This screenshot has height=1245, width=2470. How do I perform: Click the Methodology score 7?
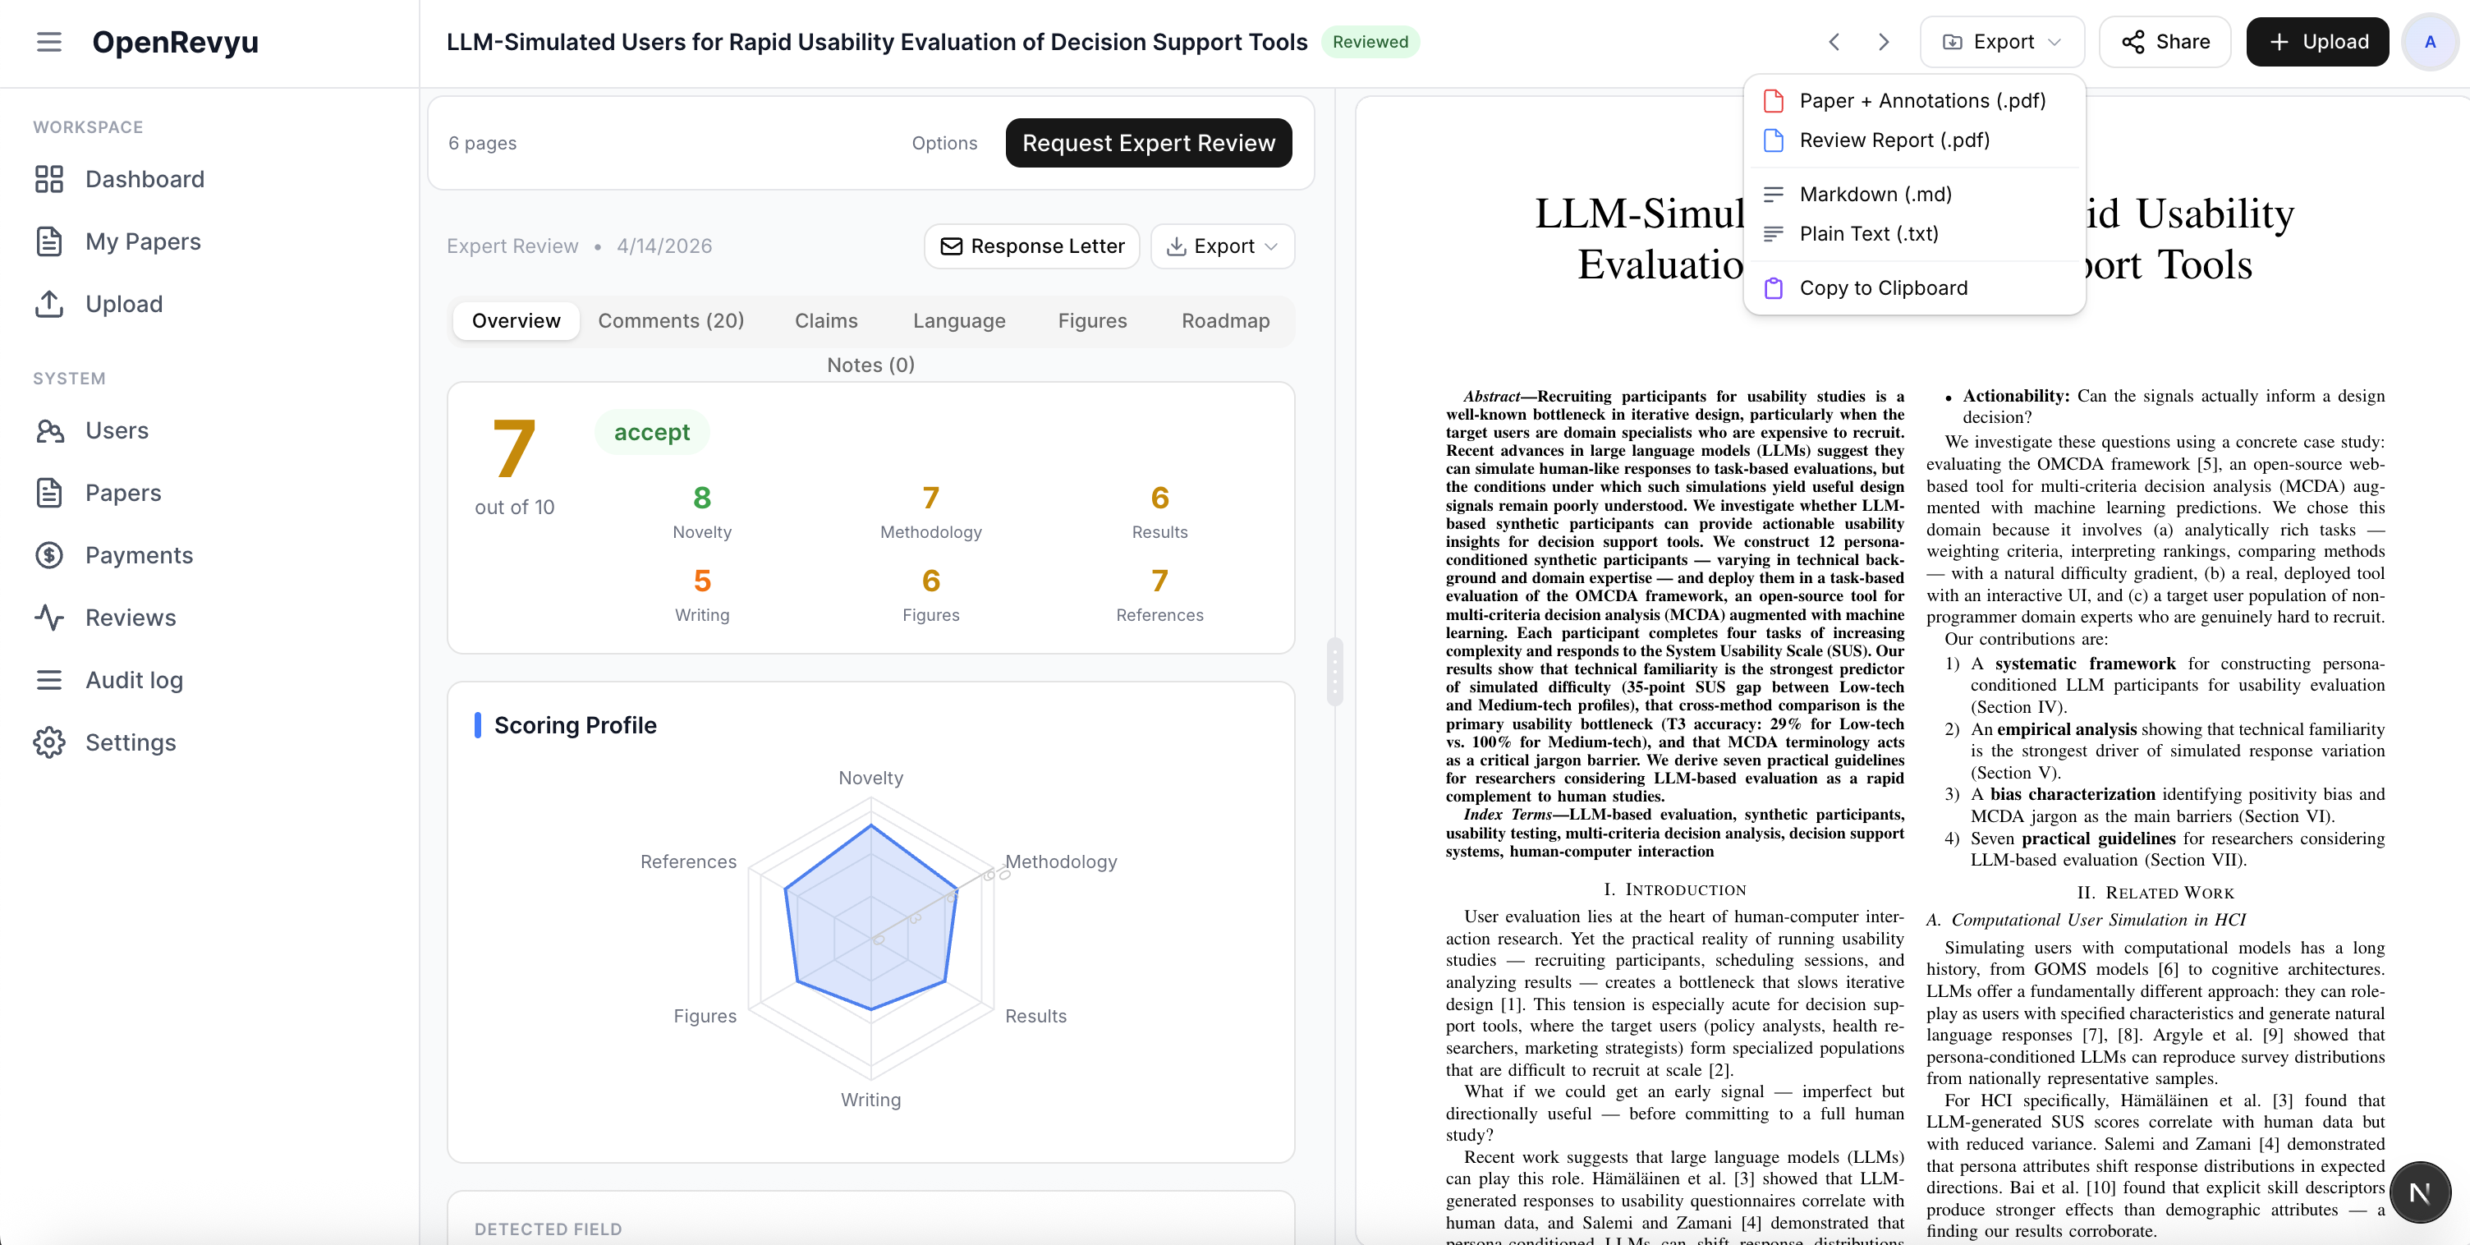point(931,498)
